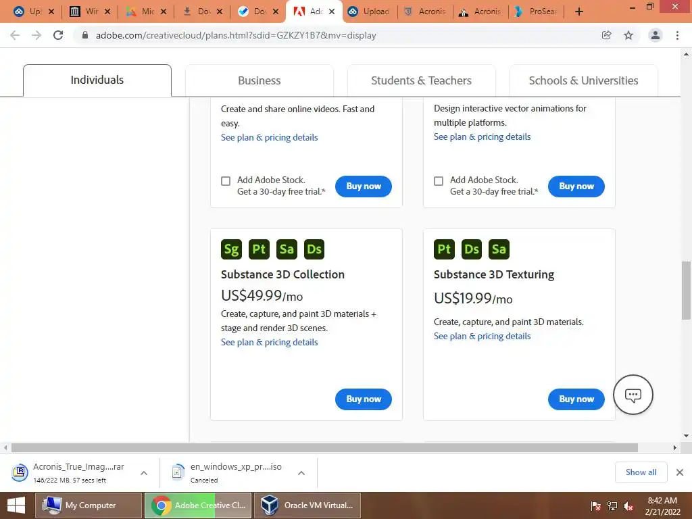Click the scroll down arrow of vertical scrollbar
Image resolution: width=692 pixels, height=519 pixels.
point(686,436)
